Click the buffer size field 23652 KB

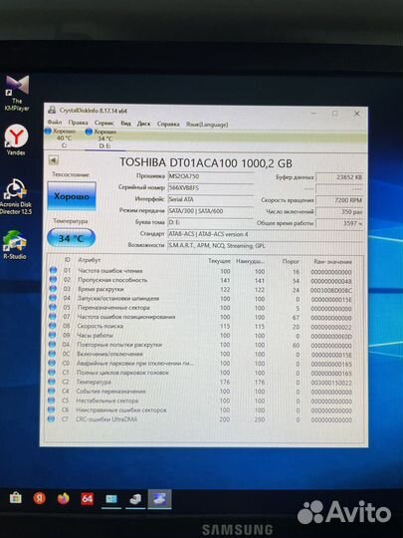point(339,177)
